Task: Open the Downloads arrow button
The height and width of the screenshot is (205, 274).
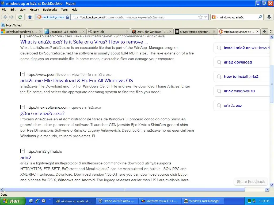Action: [269, 17]
